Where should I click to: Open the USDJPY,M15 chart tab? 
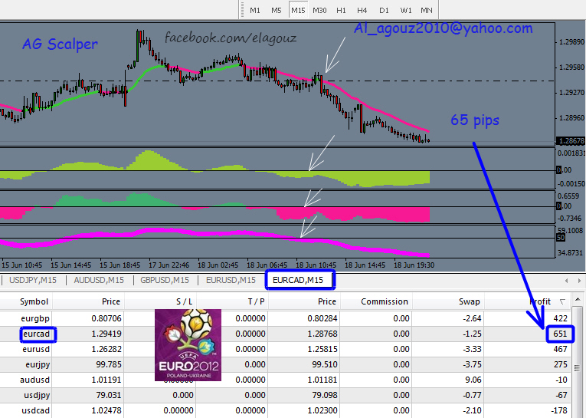pyautogui.click(x=33, y=280)
